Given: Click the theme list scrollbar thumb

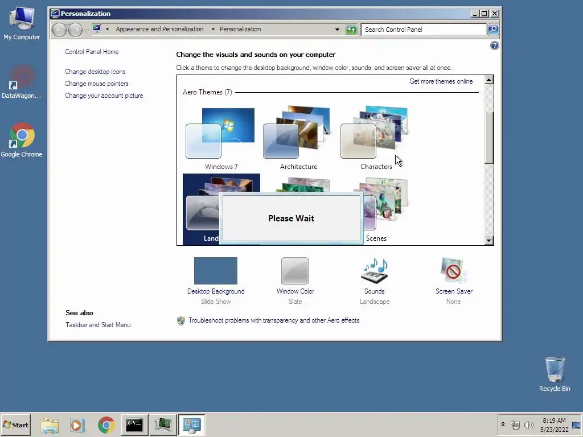Looking at the screenshot, I should click(489, 138).
